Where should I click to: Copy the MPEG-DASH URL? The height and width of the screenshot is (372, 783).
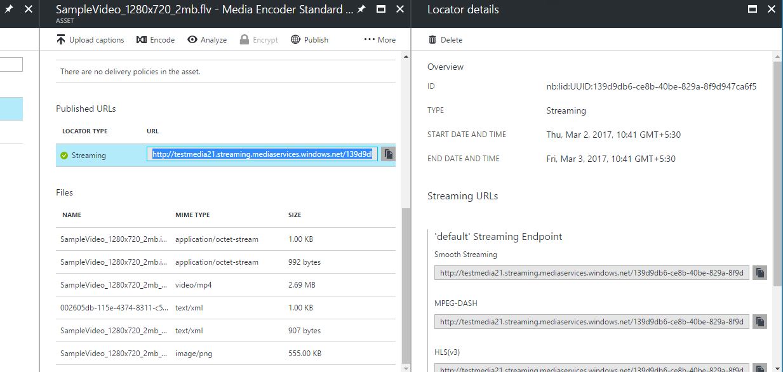coord(760,321)
